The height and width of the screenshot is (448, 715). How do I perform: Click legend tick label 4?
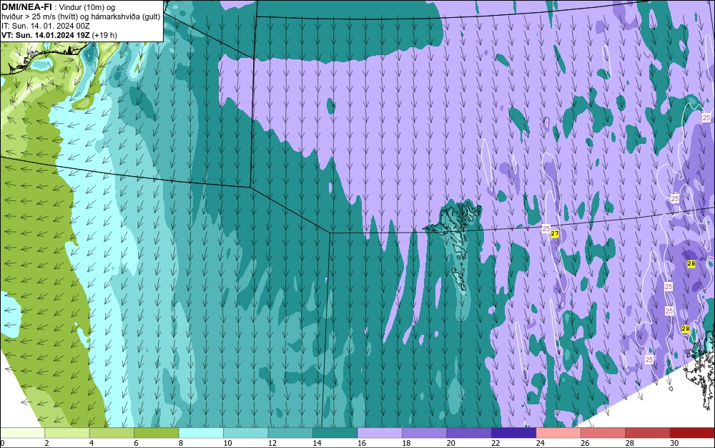(x=92, y=443)
